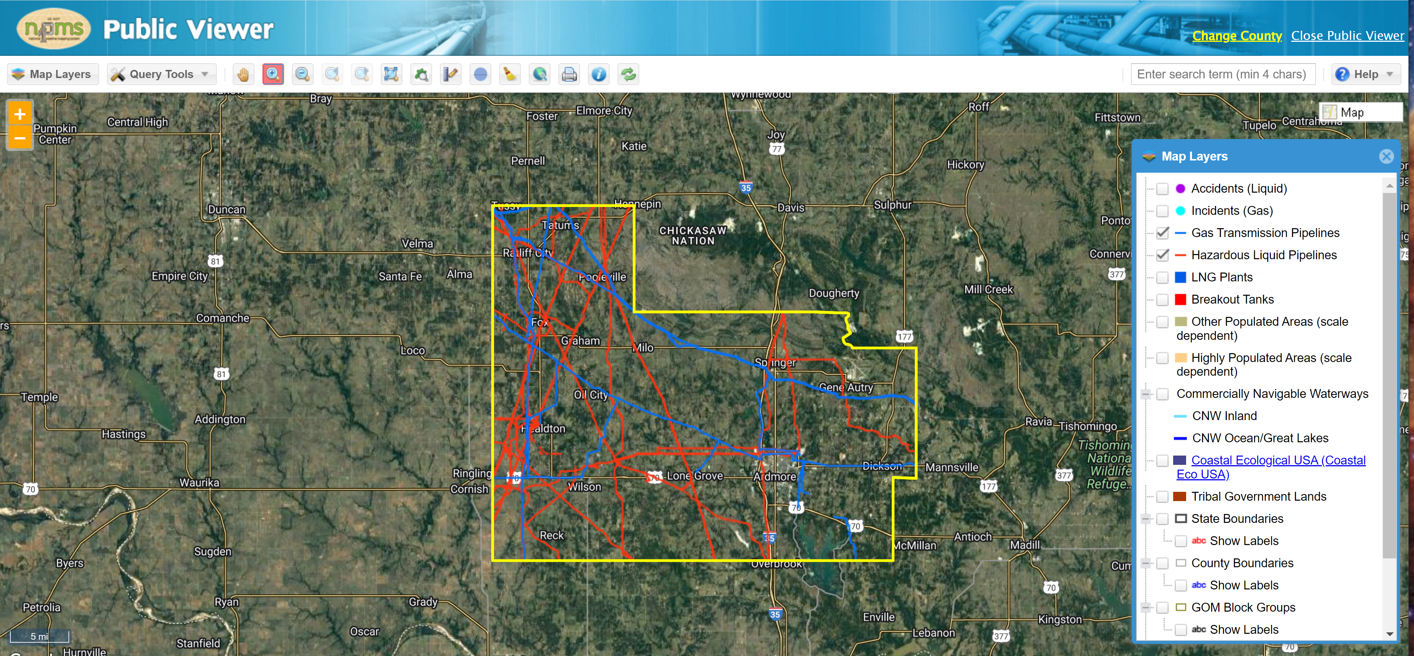Select the Zoom Out magnifier tool
This screenshot has width=1414, height=656.
click(x=303, y=74)
